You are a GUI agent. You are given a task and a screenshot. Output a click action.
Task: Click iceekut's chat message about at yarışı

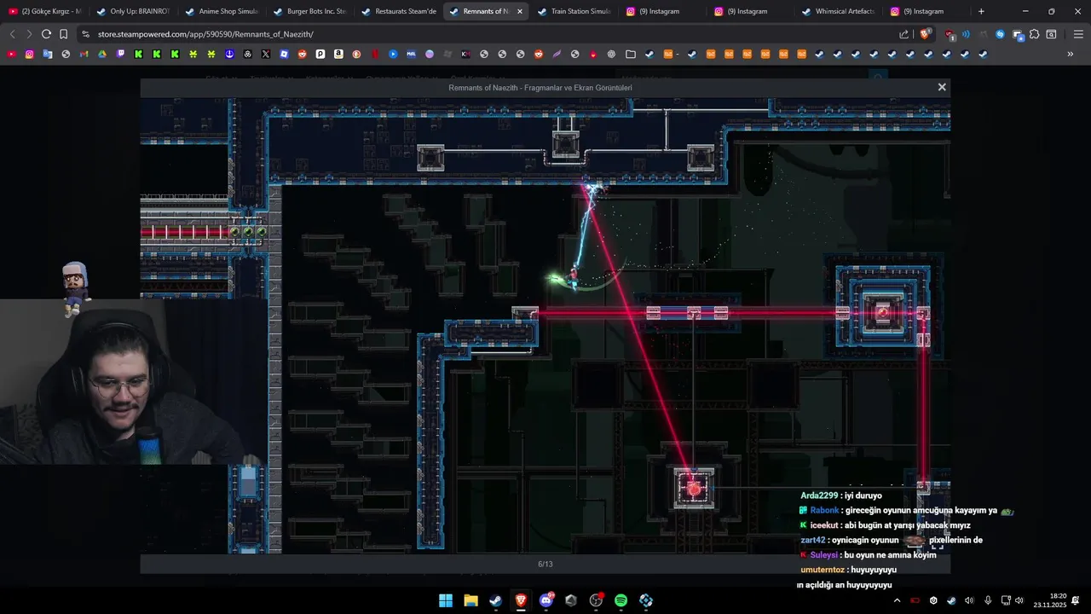click(907, 525)
